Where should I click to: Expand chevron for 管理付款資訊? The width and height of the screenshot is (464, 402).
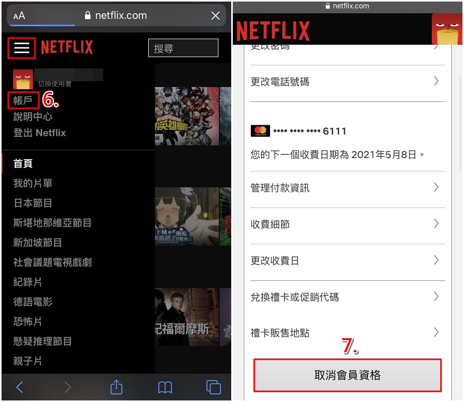point(436,187)
